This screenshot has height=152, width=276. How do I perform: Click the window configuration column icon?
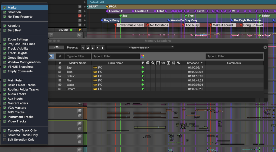coord(178,63)
